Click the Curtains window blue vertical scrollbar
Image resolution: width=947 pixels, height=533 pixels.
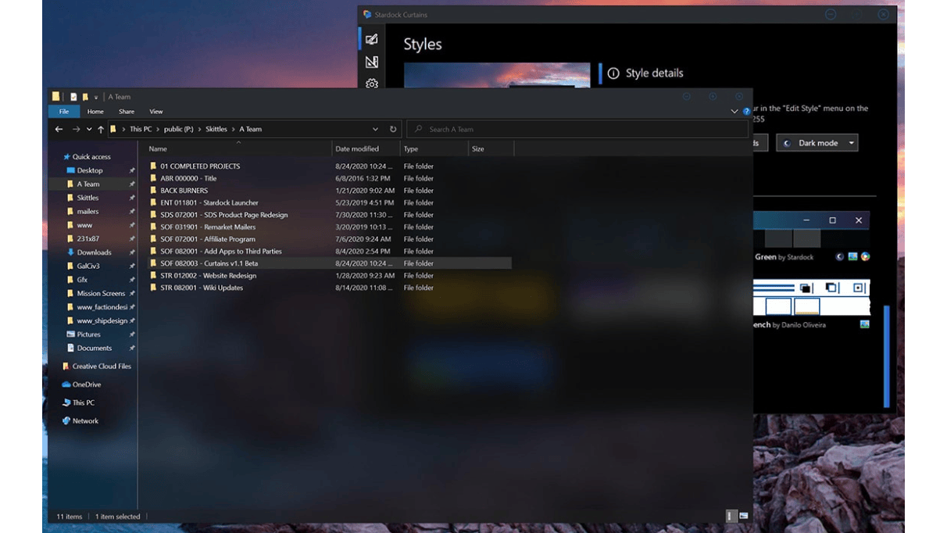(x=887, y=356)
